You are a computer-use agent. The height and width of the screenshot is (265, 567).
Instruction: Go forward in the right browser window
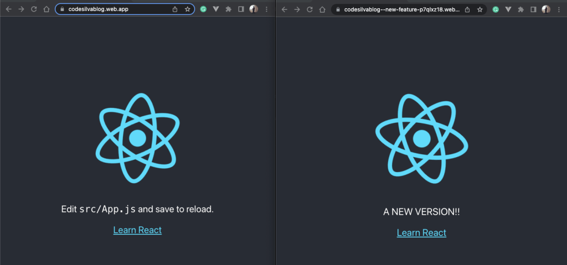click(297, 10)
